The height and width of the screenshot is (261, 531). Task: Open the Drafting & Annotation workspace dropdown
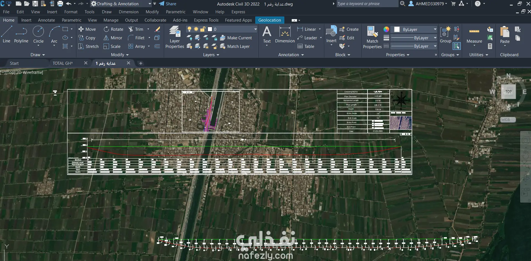tap(150, 4)
